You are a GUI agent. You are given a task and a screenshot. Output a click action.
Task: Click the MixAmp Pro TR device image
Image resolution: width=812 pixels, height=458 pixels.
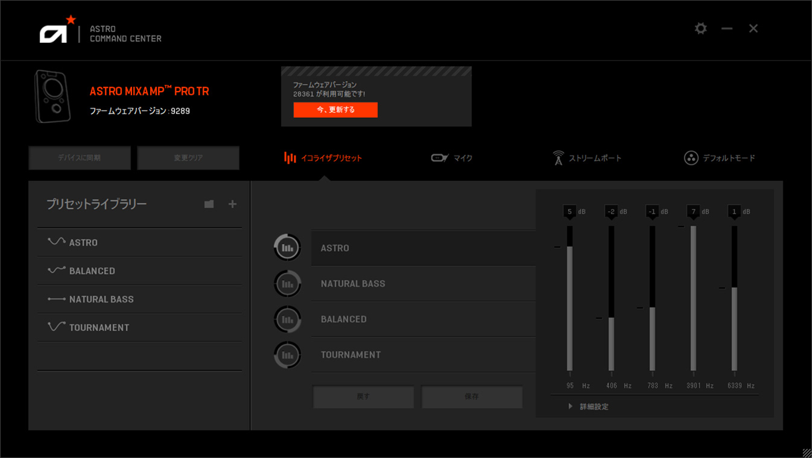pos(52,96)
